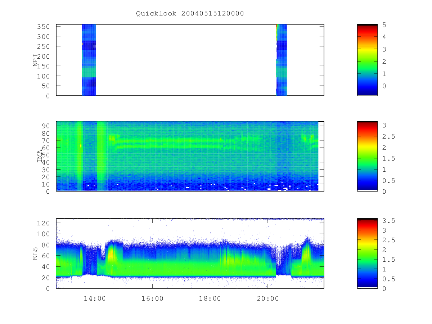Click the 20:00 time axis label
Viewport: 432px width, 324px height.
[x=267, y=298]
